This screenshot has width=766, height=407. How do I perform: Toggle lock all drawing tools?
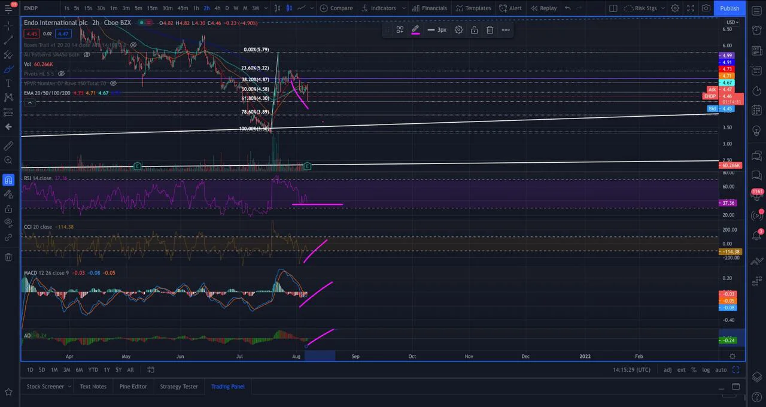tap(8, 208)
